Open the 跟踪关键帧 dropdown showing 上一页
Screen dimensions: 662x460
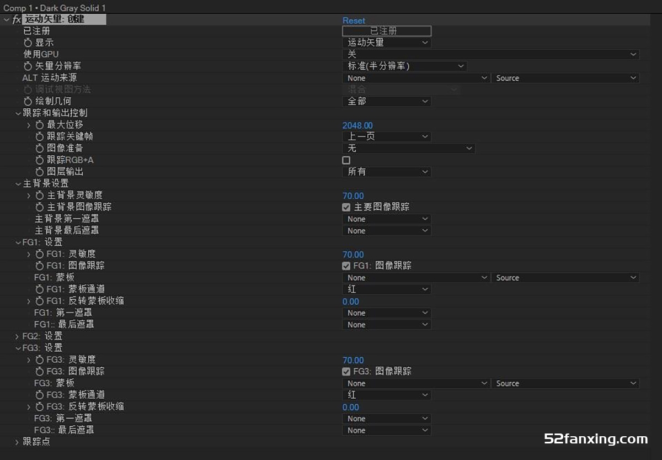click(387, 136)
